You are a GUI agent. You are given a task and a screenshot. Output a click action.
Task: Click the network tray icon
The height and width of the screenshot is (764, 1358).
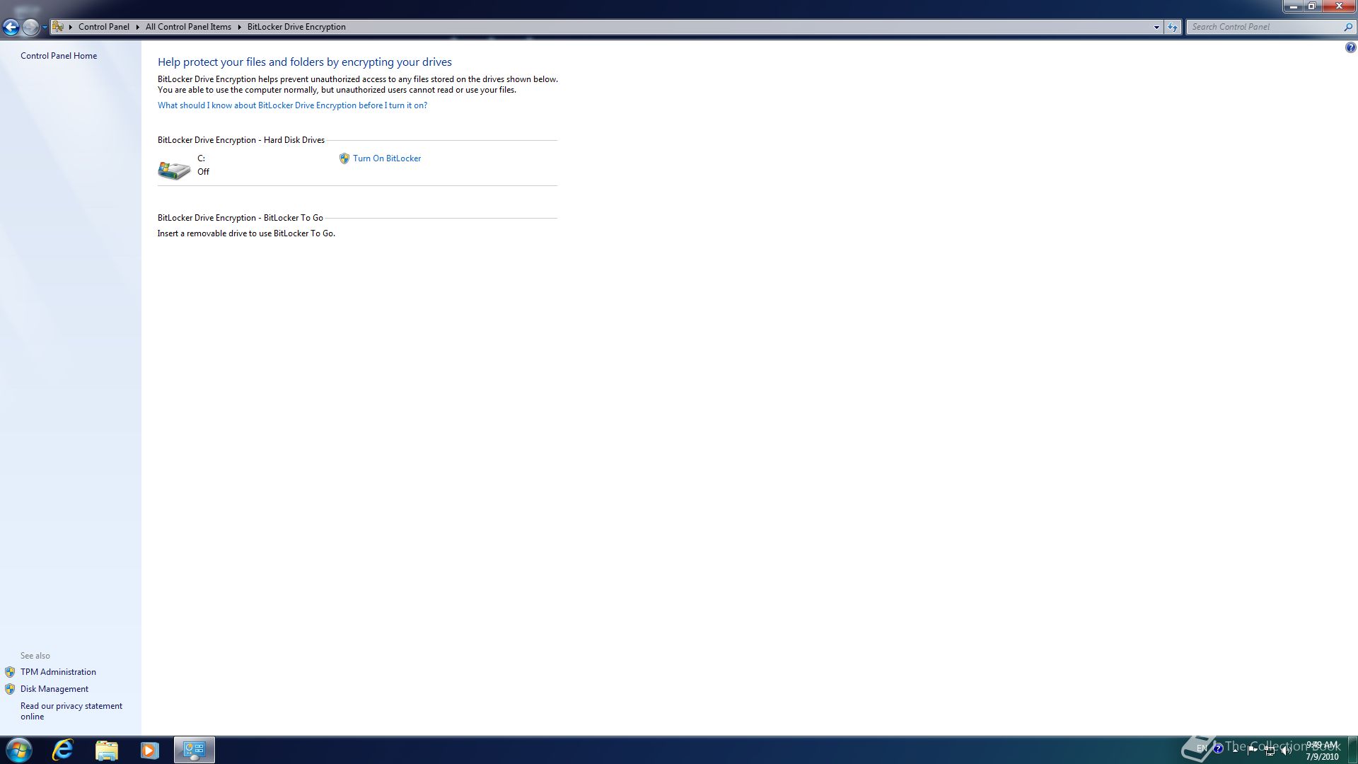(x=1270, y=751)
